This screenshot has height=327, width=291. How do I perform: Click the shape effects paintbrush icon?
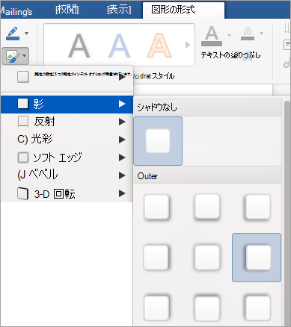pyautogui.click(x=13, y=56)
